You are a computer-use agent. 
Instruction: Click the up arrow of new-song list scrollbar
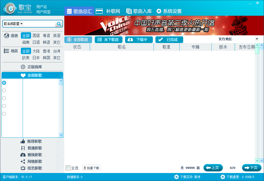61,81
